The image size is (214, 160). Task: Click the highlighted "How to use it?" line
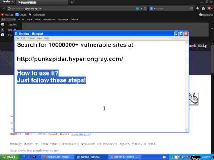(38, 73)
